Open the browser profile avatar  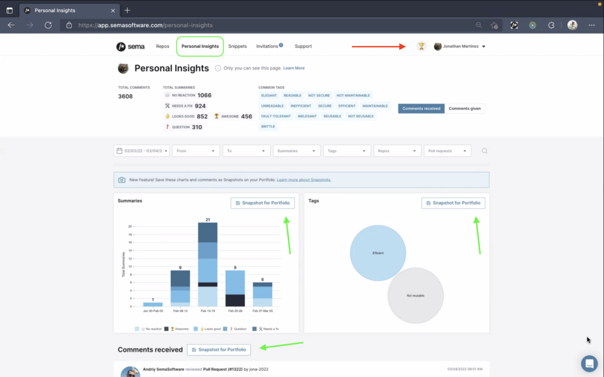pos(573,25)
